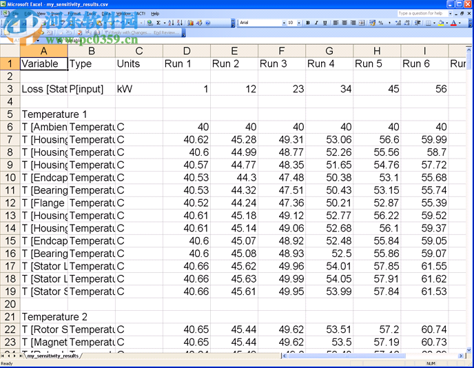Open the Font size dropdown
Viewport: 474px width, 368px height.
click(x=299, y=23)
